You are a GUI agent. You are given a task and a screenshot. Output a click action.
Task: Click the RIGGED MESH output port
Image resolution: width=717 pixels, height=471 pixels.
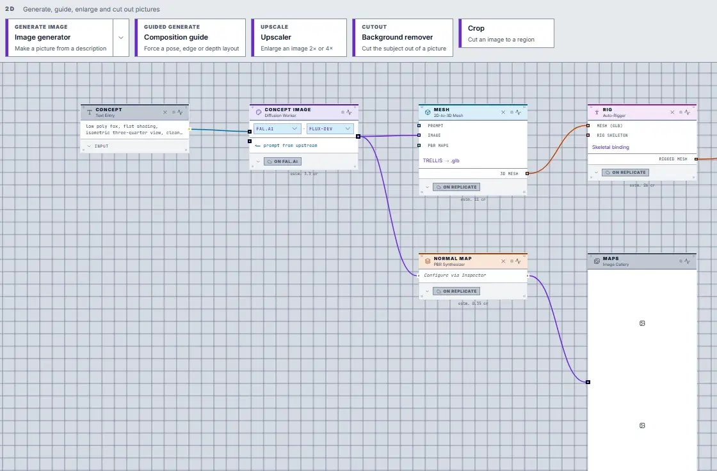696,159
